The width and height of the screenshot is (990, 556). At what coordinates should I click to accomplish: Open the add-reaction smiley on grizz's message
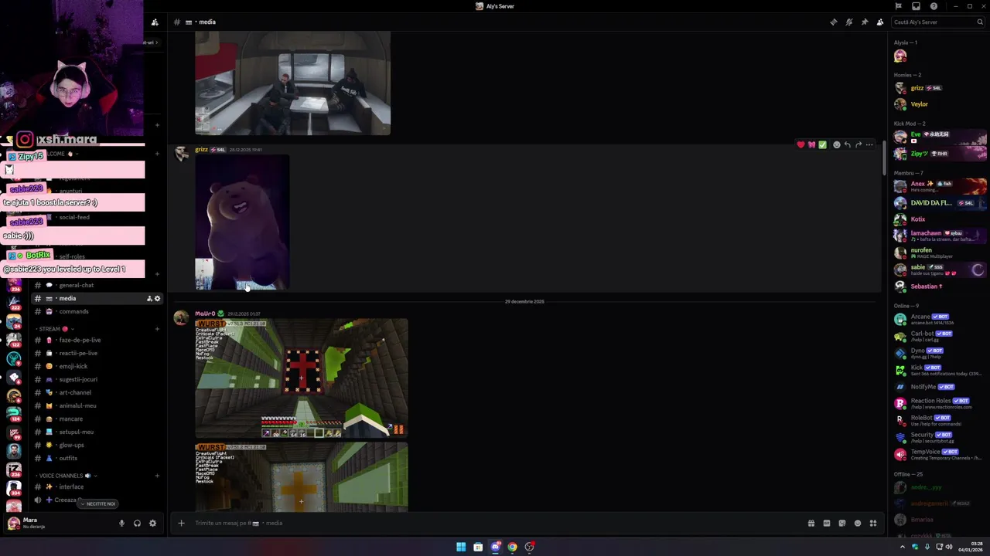836,144
